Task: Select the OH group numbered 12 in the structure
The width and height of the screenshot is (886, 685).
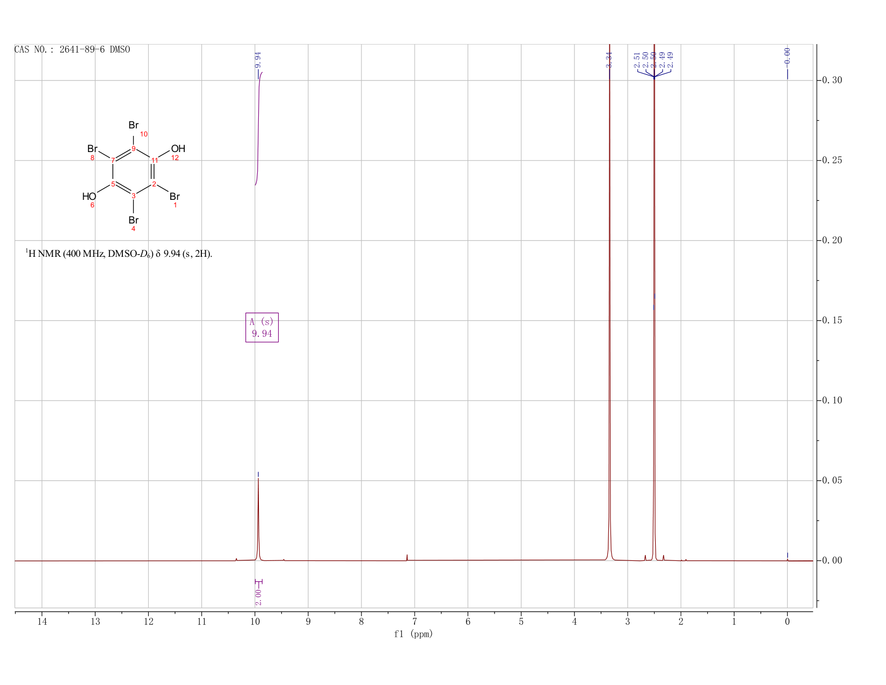Action: click(178, 149)
